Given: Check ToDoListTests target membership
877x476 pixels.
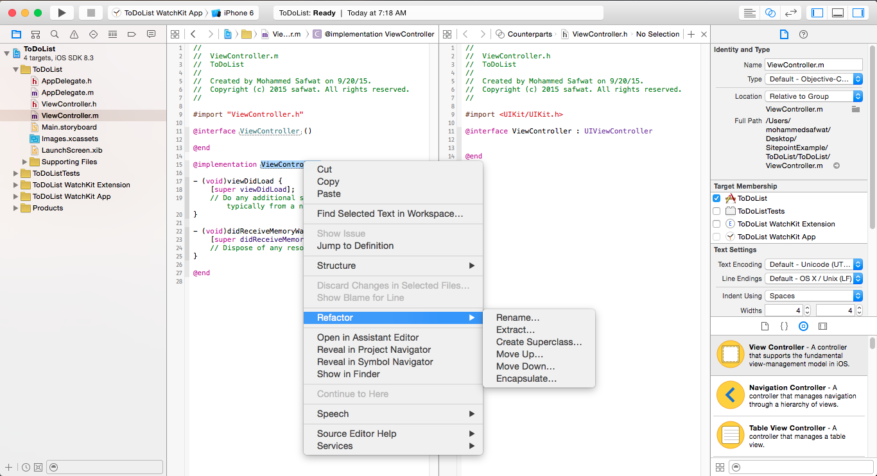Looking at the screenshot, I should pos(717,211).
